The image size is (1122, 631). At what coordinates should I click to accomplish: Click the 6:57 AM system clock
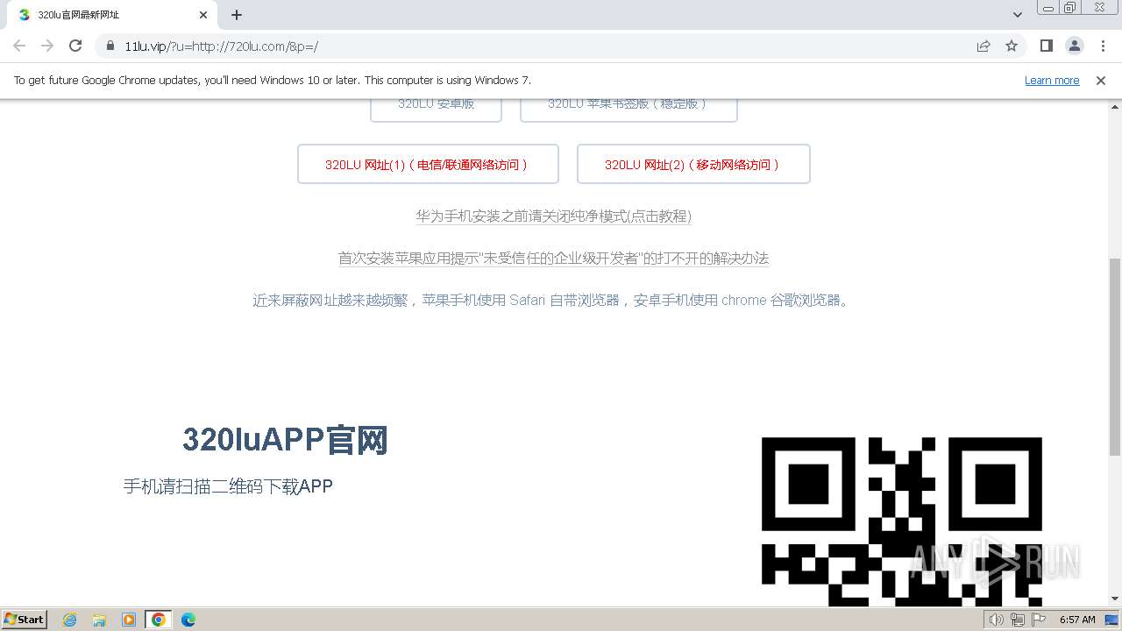pos(1077,620)
